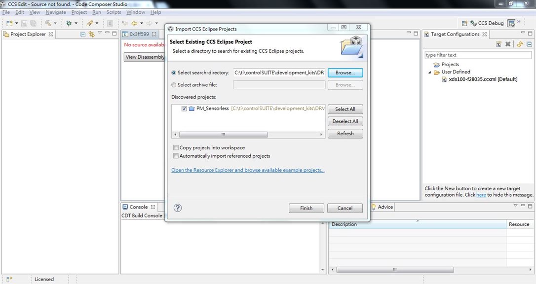Choose the Select archive file radio button
Image resolution: width=536 pixels, height=284 pixels.
[x=174, y=85]
